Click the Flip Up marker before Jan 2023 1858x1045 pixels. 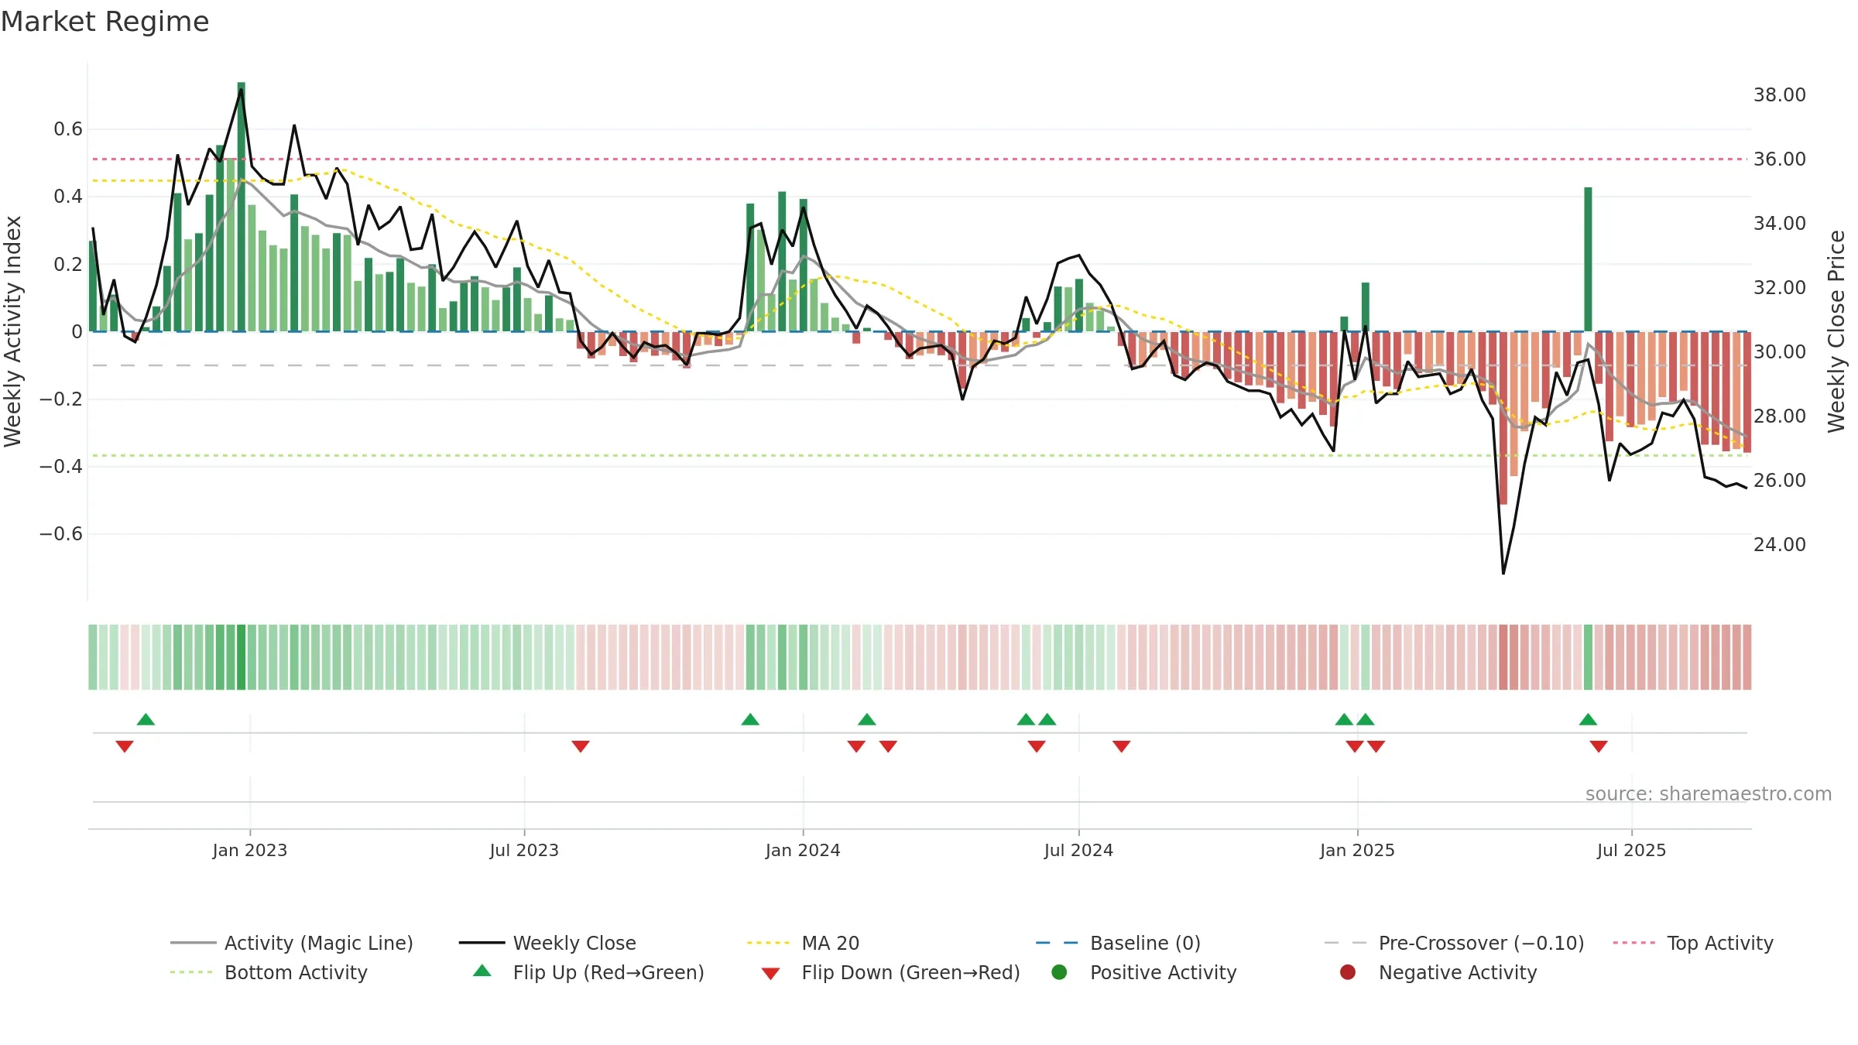[x=146, y=719]
